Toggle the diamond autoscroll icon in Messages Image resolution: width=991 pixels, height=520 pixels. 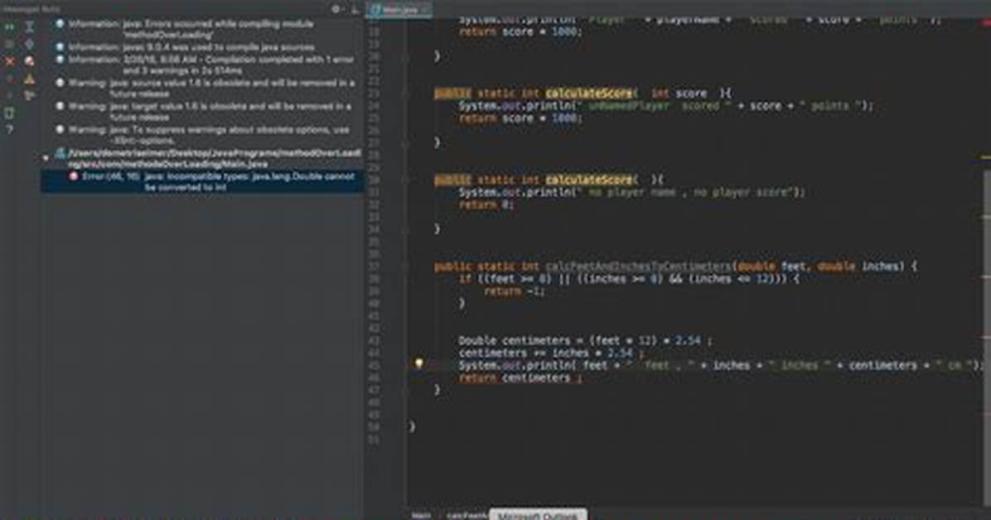29,44
